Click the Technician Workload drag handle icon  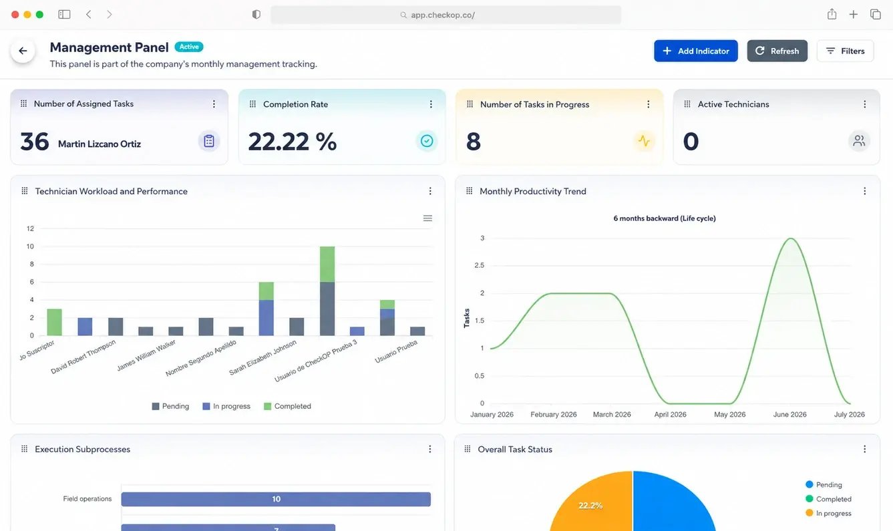25,191
